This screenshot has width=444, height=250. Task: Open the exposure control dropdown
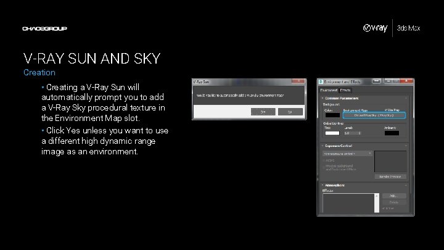tap(347, 153)
